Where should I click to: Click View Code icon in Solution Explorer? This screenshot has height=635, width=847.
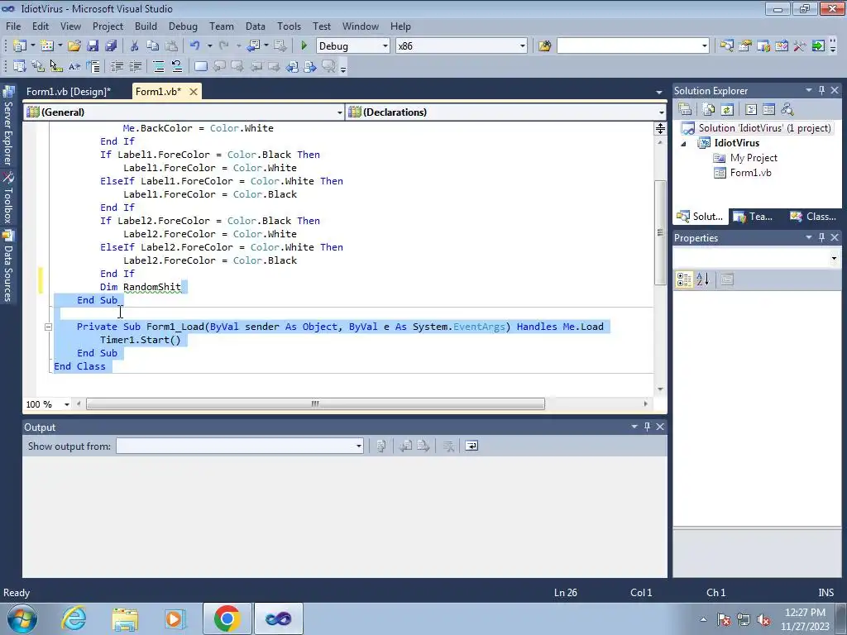[751, 110]
